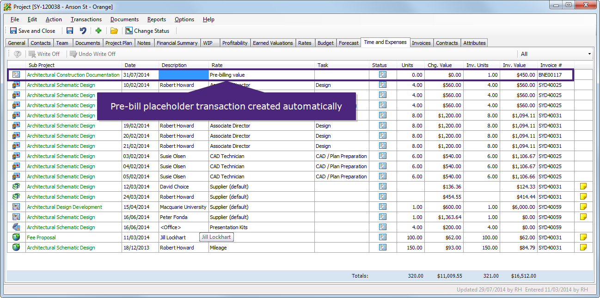Open the Transactions menu
The height and width of the screenshot is (298, 600).
[86, 19]
